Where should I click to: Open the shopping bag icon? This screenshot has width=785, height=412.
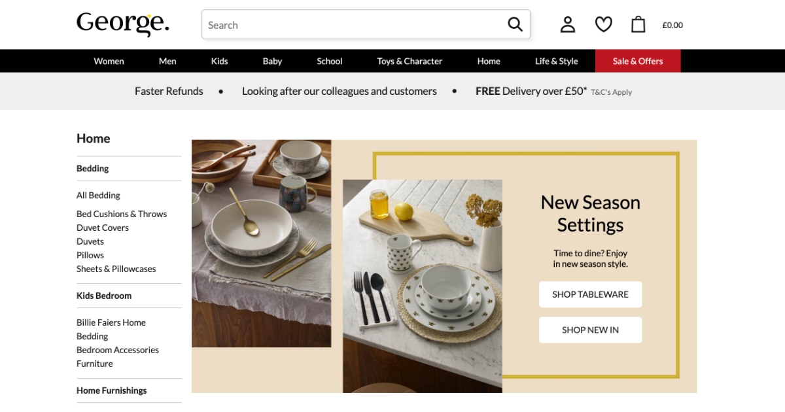[638, 25]
